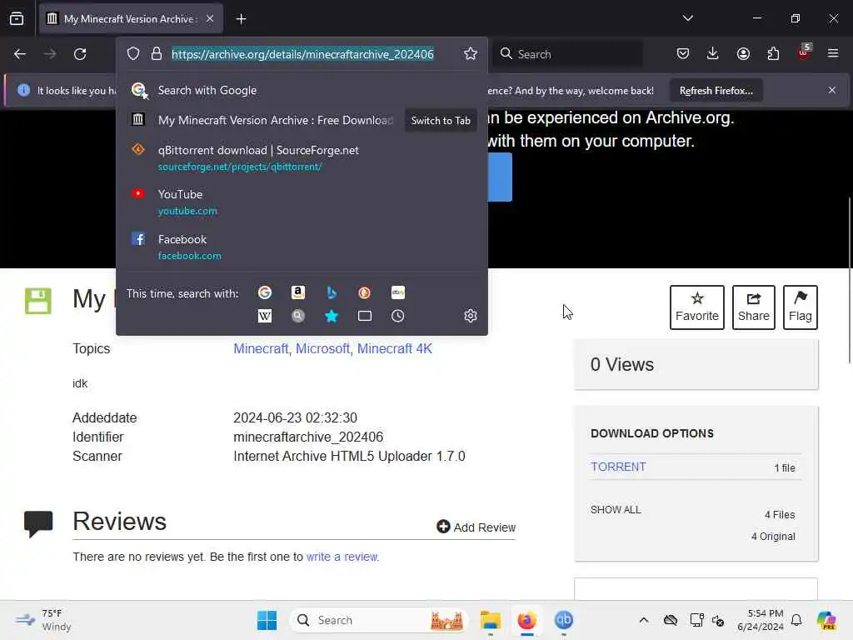Search this time with Bing icon
853x640 pixels.
332,292
